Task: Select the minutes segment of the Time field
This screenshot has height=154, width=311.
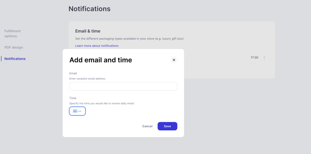Action: click(80, 111)
